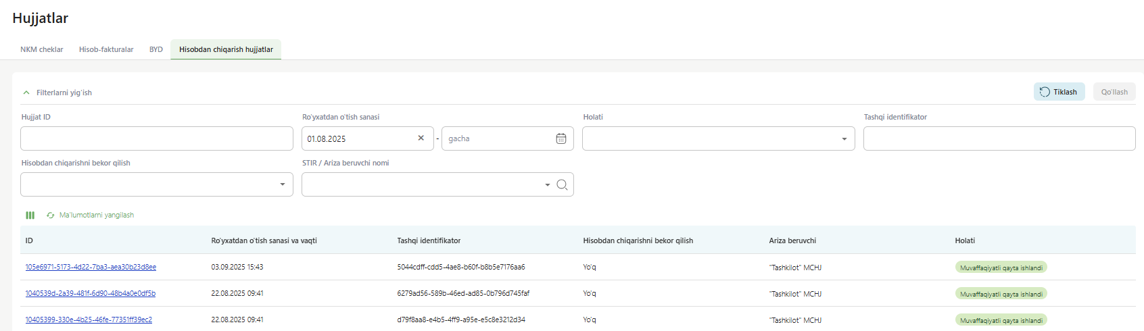Open the calendar icon in gacha field
1144x331 pixels.
[561, 138]
